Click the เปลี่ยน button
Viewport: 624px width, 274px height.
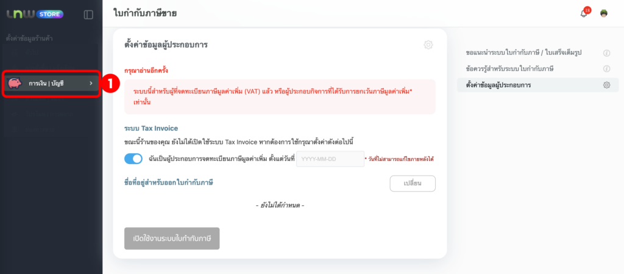tap(413, 183)
